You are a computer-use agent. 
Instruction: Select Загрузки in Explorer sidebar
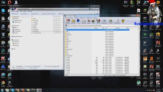coord(16,19)
